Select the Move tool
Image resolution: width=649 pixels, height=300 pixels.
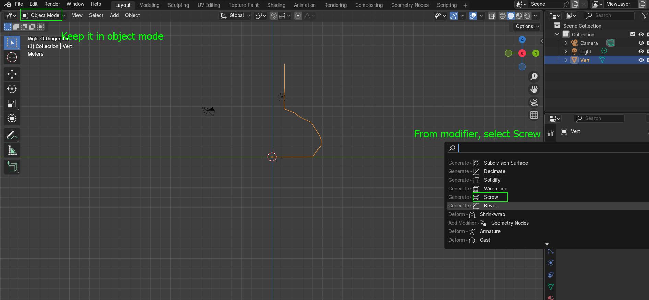pos(12,74)
